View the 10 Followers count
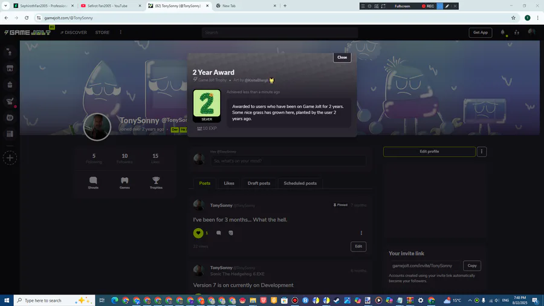544x306 pixels. pyautogui.click(x=125, y=158)
